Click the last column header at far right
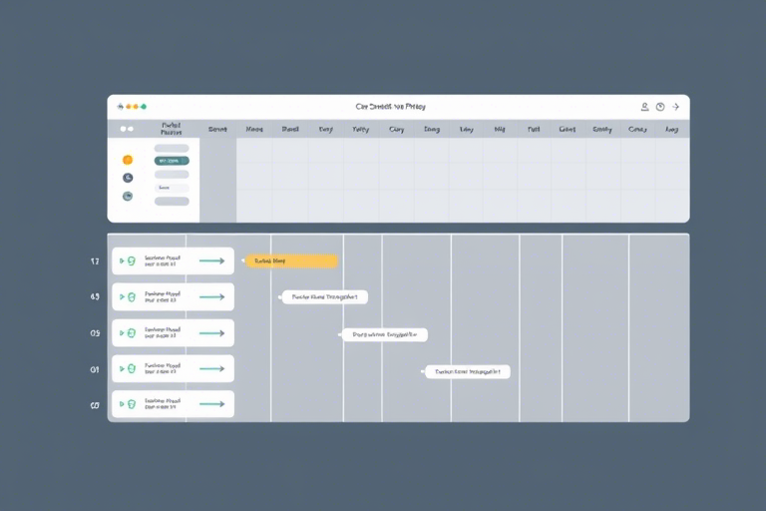766x511 pixels. tap(671, 129)
